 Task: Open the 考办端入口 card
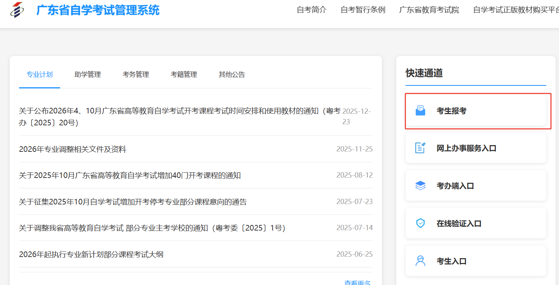pos(476,186)
